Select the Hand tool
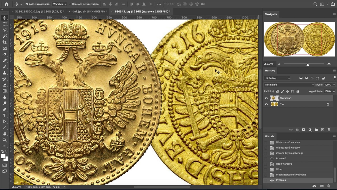The image size is (337, 190). (x=4, y=134)
